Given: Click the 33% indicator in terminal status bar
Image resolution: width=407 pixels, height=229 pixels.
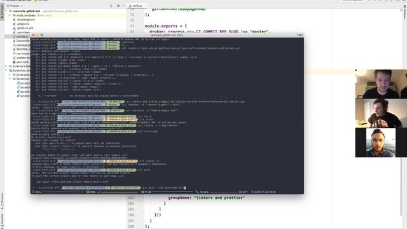Looking at the screenshot, I should (91, 192).
